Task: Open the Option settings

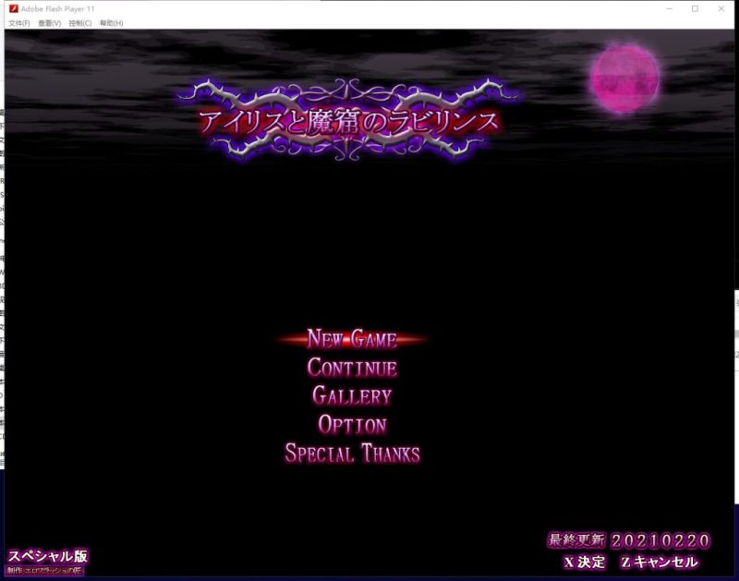Action: (352, 425)
